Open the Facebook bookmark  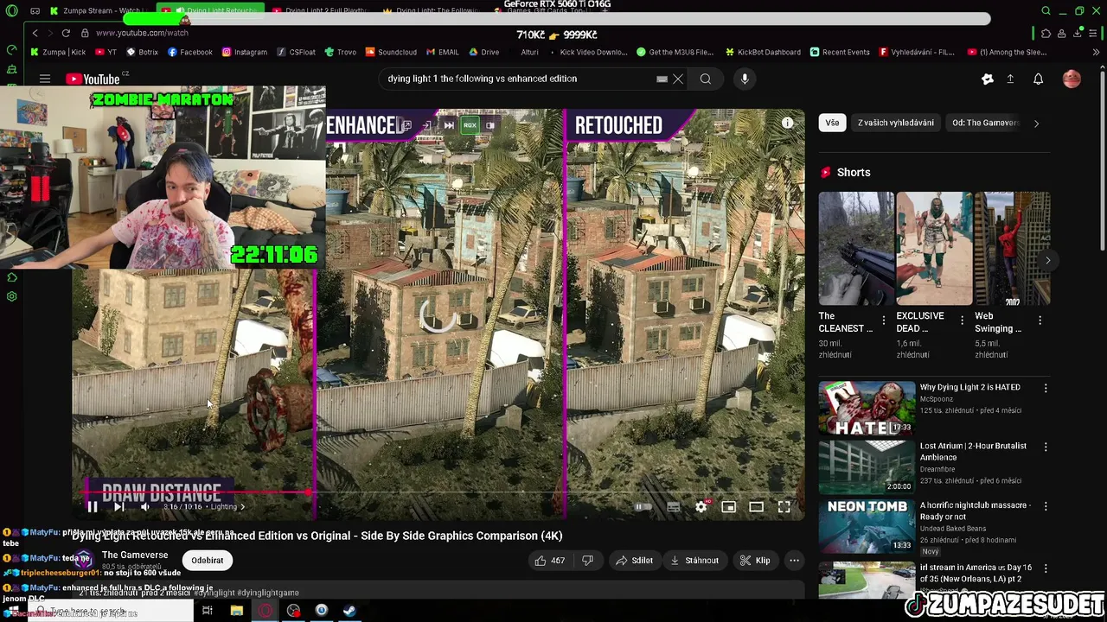pos(190,52)
